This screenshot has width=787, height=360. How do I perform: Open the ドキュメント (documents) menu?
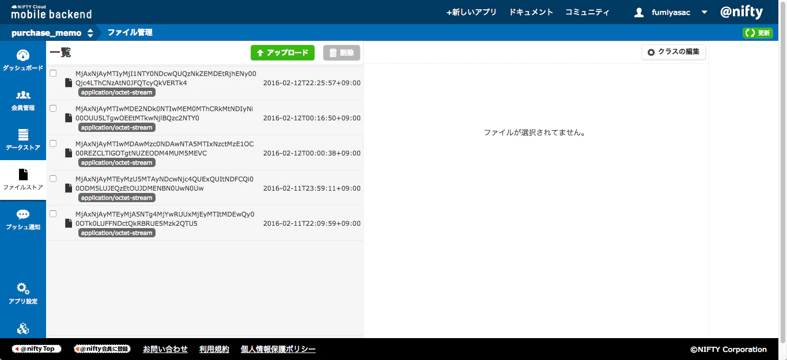coord(531,12)
